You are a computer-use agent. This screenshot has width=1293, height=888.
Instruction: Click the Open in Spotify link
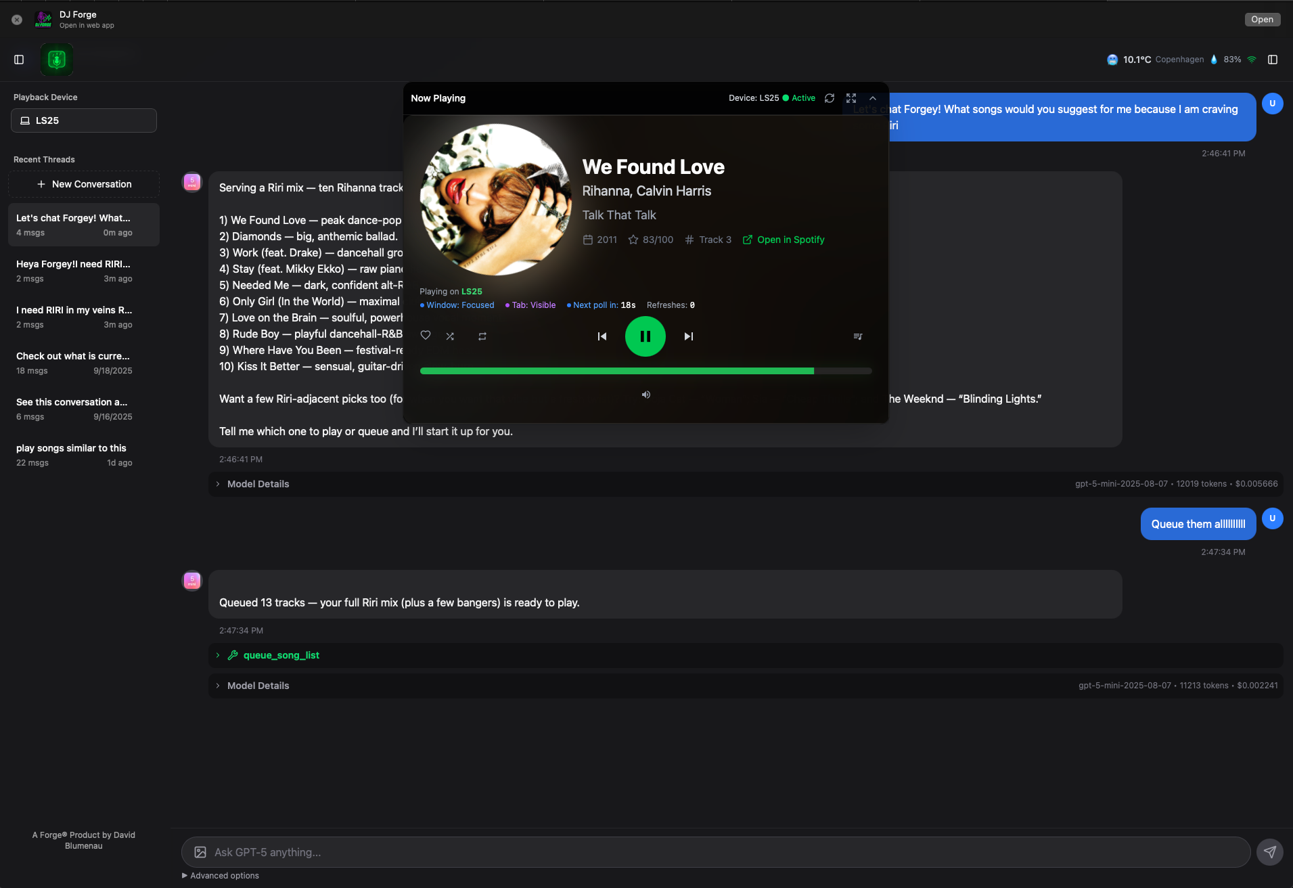(784, 240)
